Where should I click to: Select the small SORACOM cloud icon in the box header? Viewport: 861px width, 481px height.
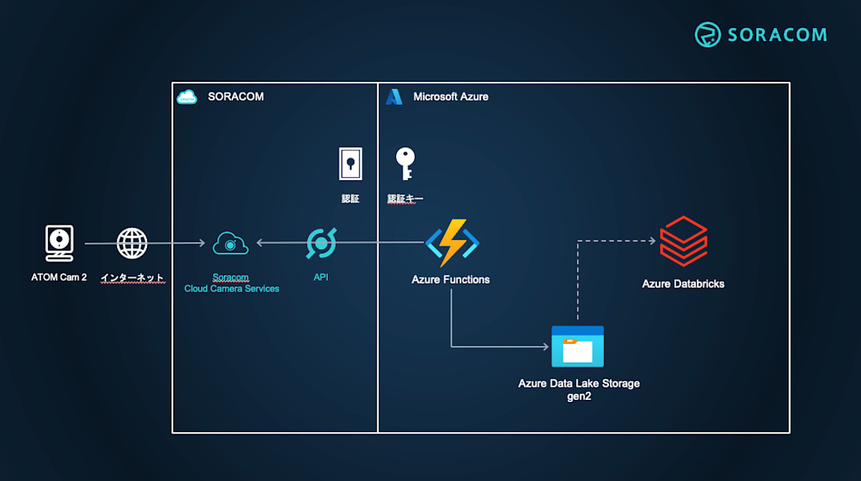(187, 97)
